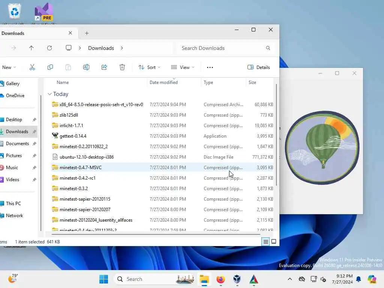Switch to large thumbnails view icon
This screenshot has width=384, height=288.
[x=274, y=242]
